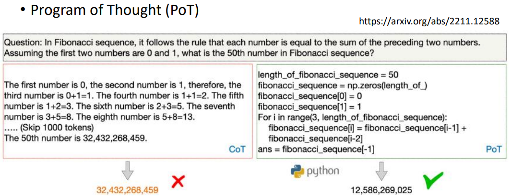
Task: Click 'The 50th number is 32,432,268,459' sentence
Action: click(76, 137)
